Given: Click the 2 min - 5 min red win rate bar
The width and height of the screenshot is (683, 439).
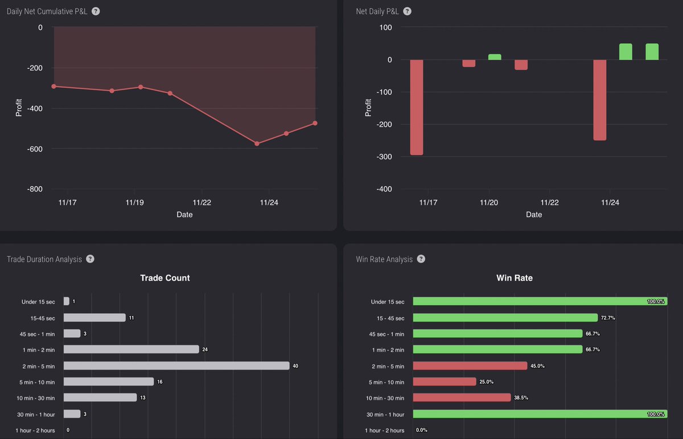Looking at the screenshot, I should (x=470, y=366).
